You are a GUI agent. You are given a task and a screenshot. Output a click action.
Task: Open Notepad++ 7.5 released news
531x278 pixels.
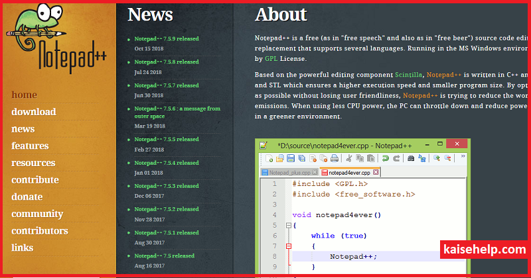(165, 255)
